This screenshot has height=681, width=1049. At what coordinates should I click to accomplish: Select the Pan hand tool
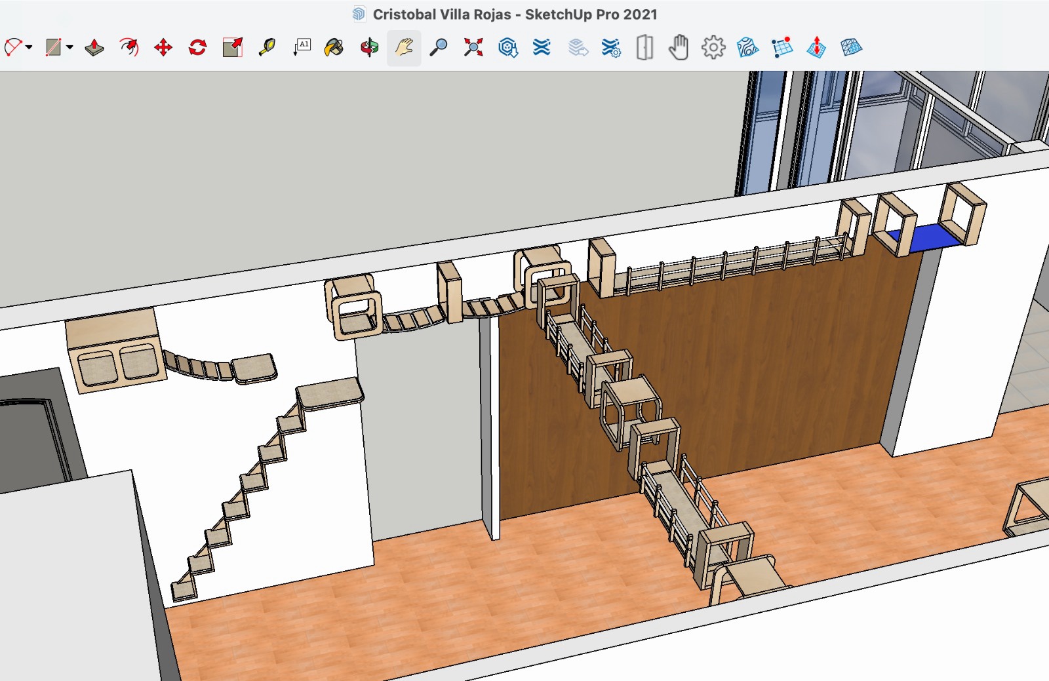[x=404, y=47]
